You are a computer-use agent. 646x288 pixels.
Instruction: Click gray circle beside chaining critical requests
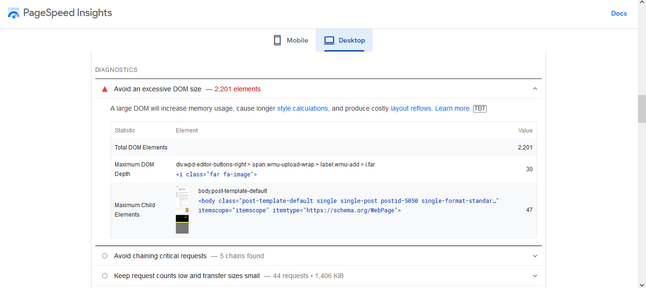point(105,256)
